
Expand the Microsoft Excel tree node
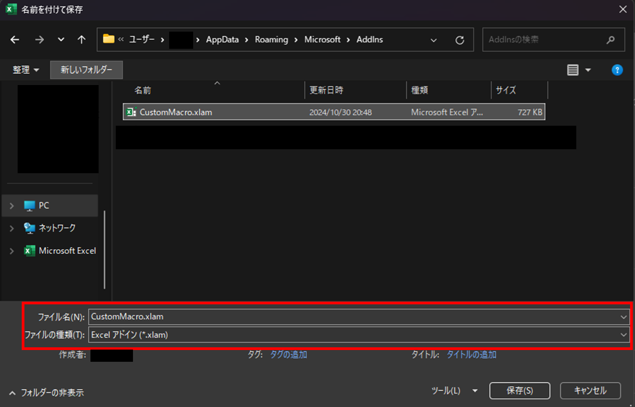[x=12, y=251]
